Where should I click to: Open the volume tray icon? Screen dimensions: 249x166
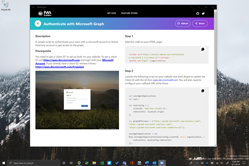[x=222, y=163]
